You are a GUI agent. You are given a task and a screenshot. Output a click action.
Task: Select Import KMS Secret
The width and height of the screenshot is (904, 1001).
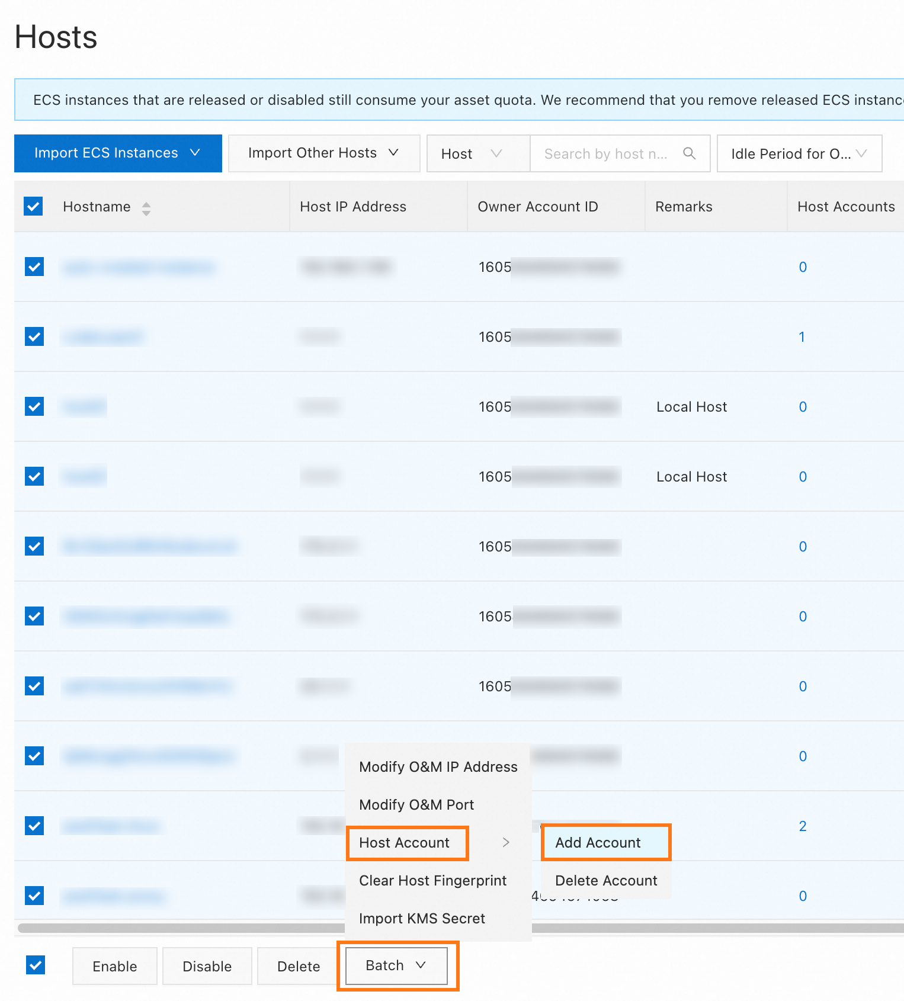point(438,918)
